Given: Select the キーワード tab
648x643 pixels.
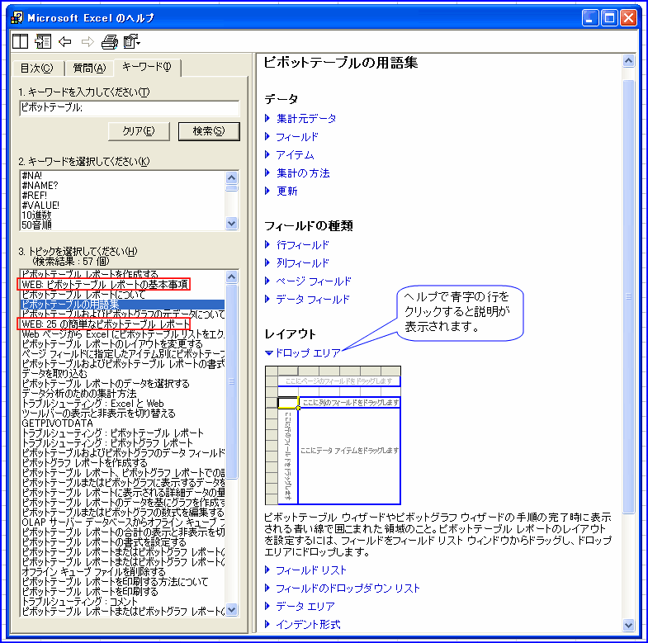Looking at the screenshot, I should [x=147, y=67].
